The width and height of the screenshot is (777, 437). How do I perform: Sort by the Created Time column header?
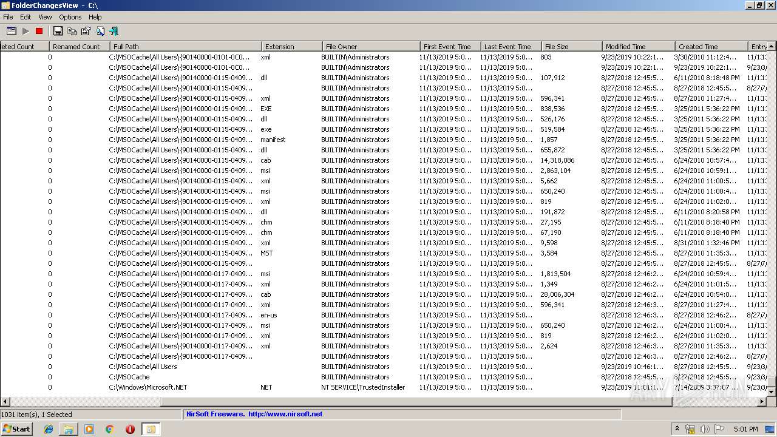point(711,46)
